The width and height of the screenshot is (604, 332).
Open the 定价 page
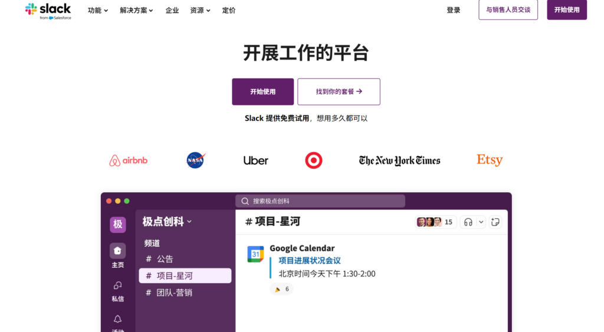(x=229, y=11)
